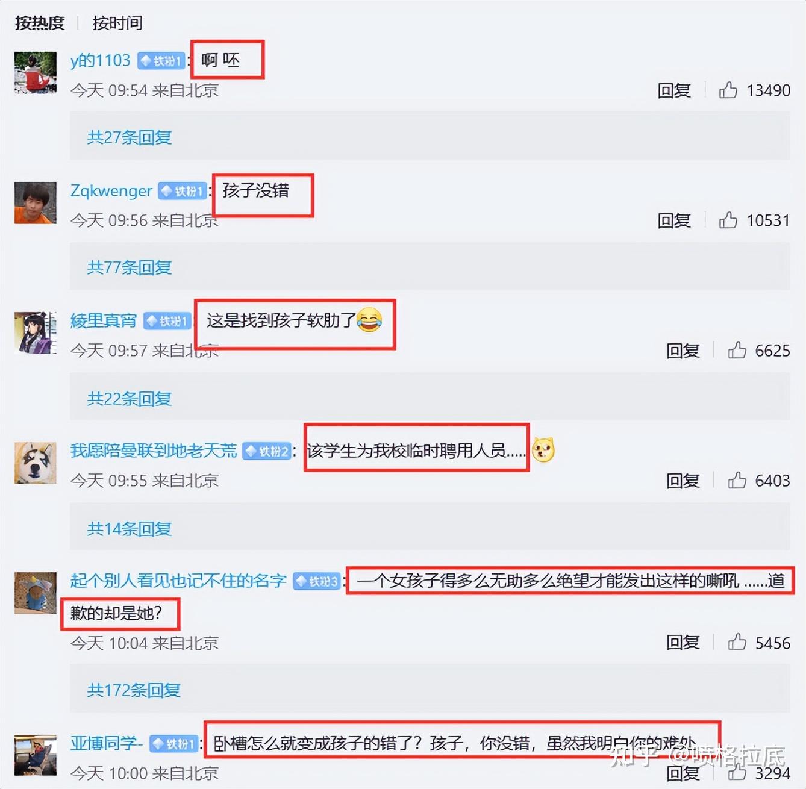Open user profile Zqkwenger
Screen dimensions: 806x789
tap(111, 191)
